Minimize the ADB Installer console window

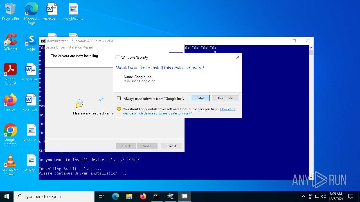click(281, 41)
